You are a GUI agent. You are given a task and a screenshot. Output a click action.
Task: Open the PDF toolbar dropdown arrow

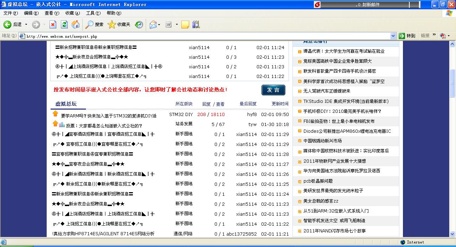449,36
